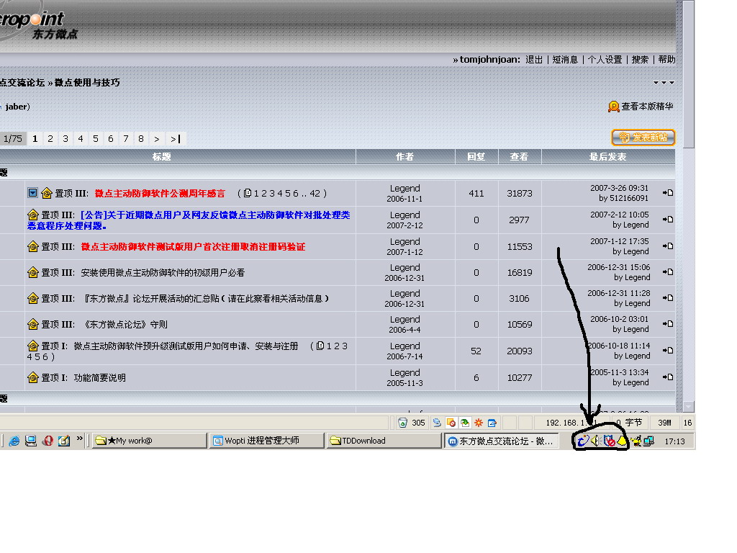Image resolution: width=737 pixels, height=553 pixels.
Task: Open the network computers tray icon
Action: pos(648,441)
